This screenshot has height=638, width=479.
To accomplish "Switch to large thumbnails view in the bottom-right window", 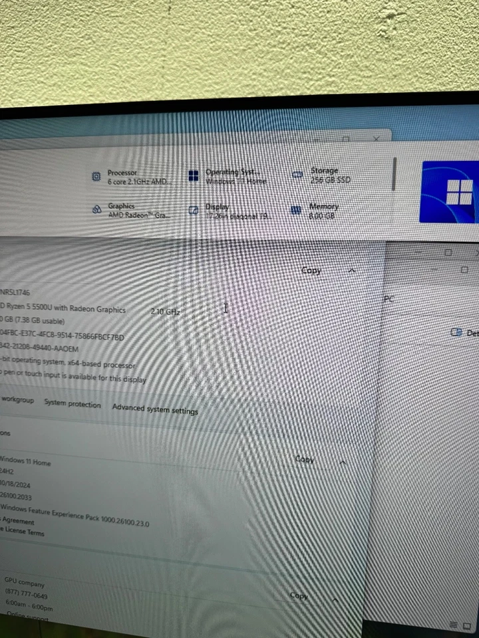I will pyautogui.click(x=467, y=626).
